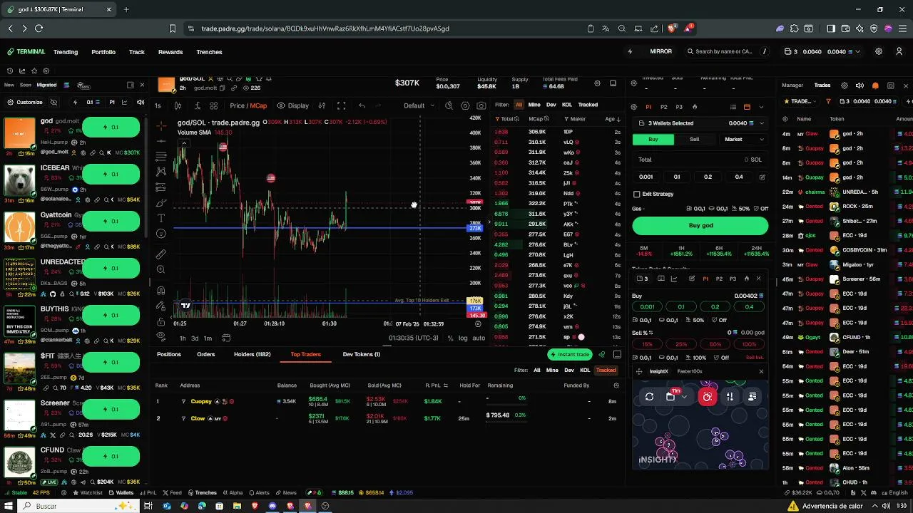Toggle the magnet snap tool
The width and height of the screenshot is (913, 513).
pyautogui.click(x=161, y=290)
